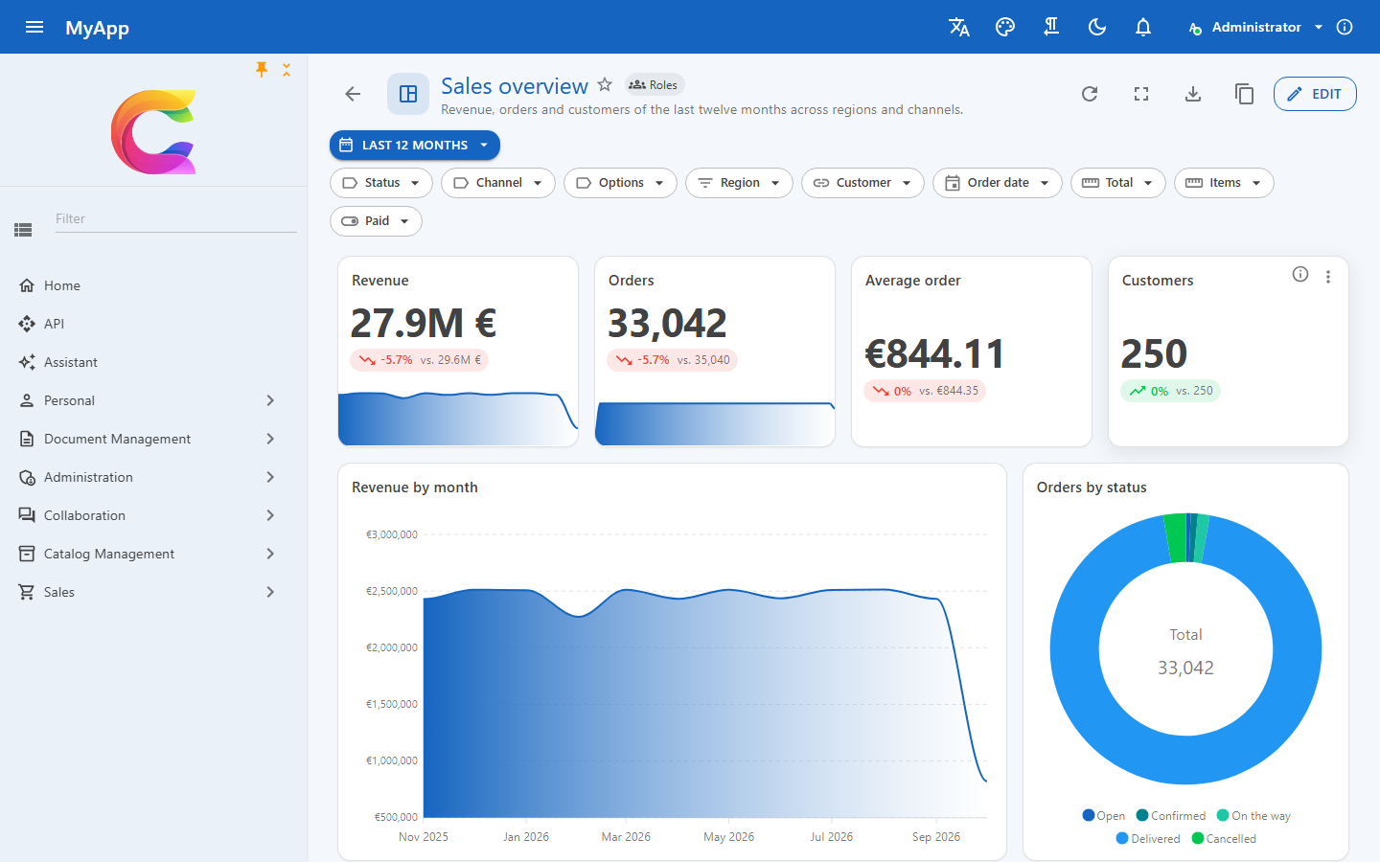Screen dimensions: 1380x862
Task: Open the Administrator account dropdown
Action: 1255,27
